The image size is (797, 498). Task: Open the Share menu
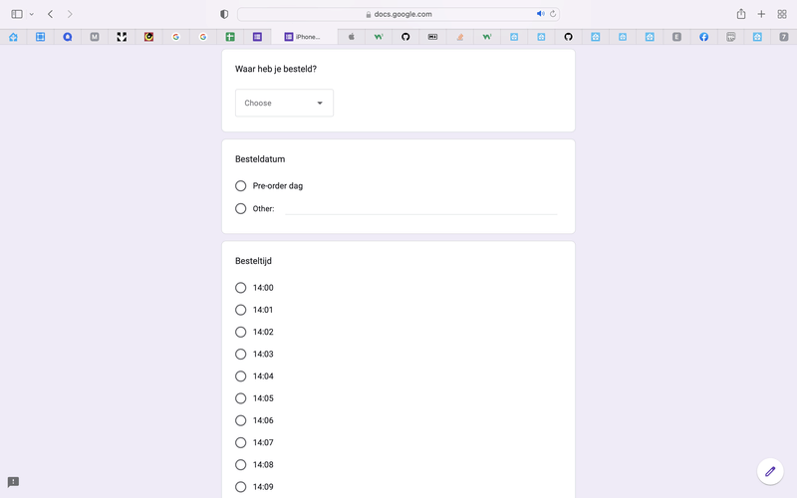[741, 14]
